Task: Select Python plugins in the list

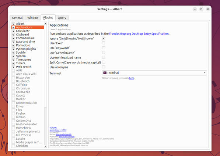Action: (x=28, y=49)
